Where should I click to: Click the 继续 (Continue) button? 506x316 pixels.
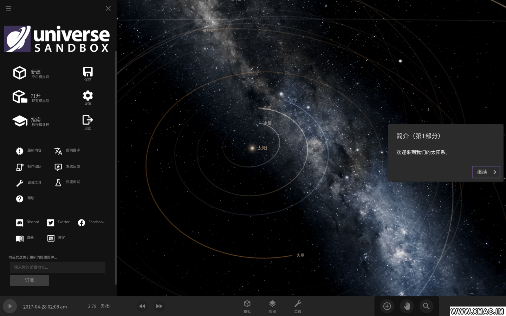pyautogui.click(x=486, y=172)
